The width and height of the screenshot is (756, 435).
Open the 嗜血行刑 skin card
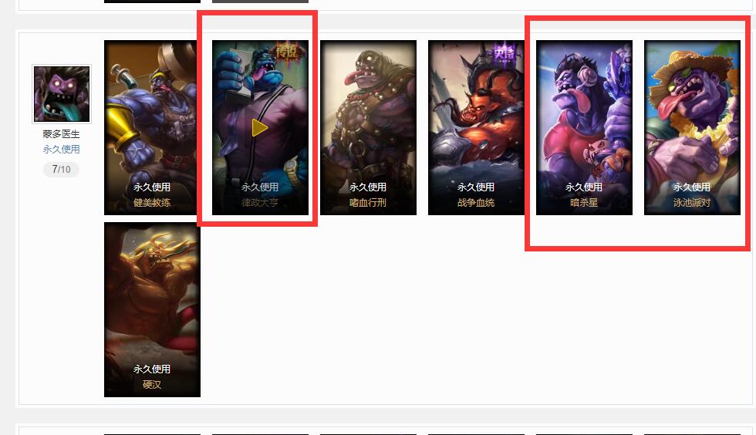pyautogui.click(x=369, y=127)
